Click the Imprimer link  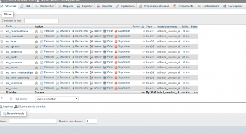tap(8, 107)
